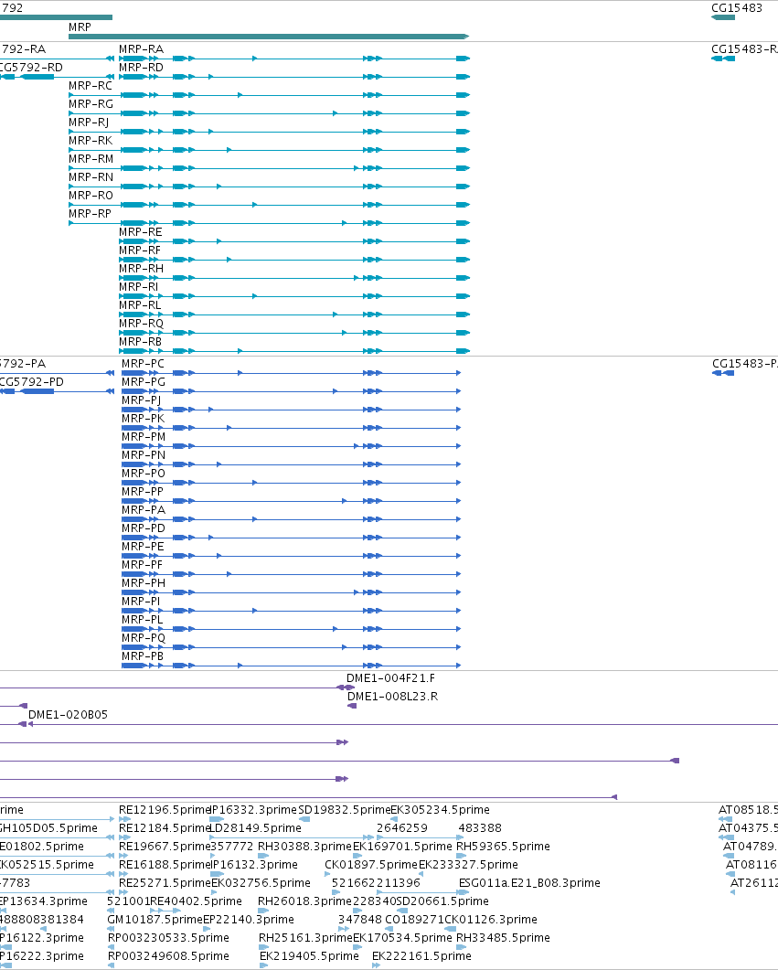Choose the MRP-PO protein
Image resolution: width=778 pixels, height=970 pixels.
click(x=144, y=474)
